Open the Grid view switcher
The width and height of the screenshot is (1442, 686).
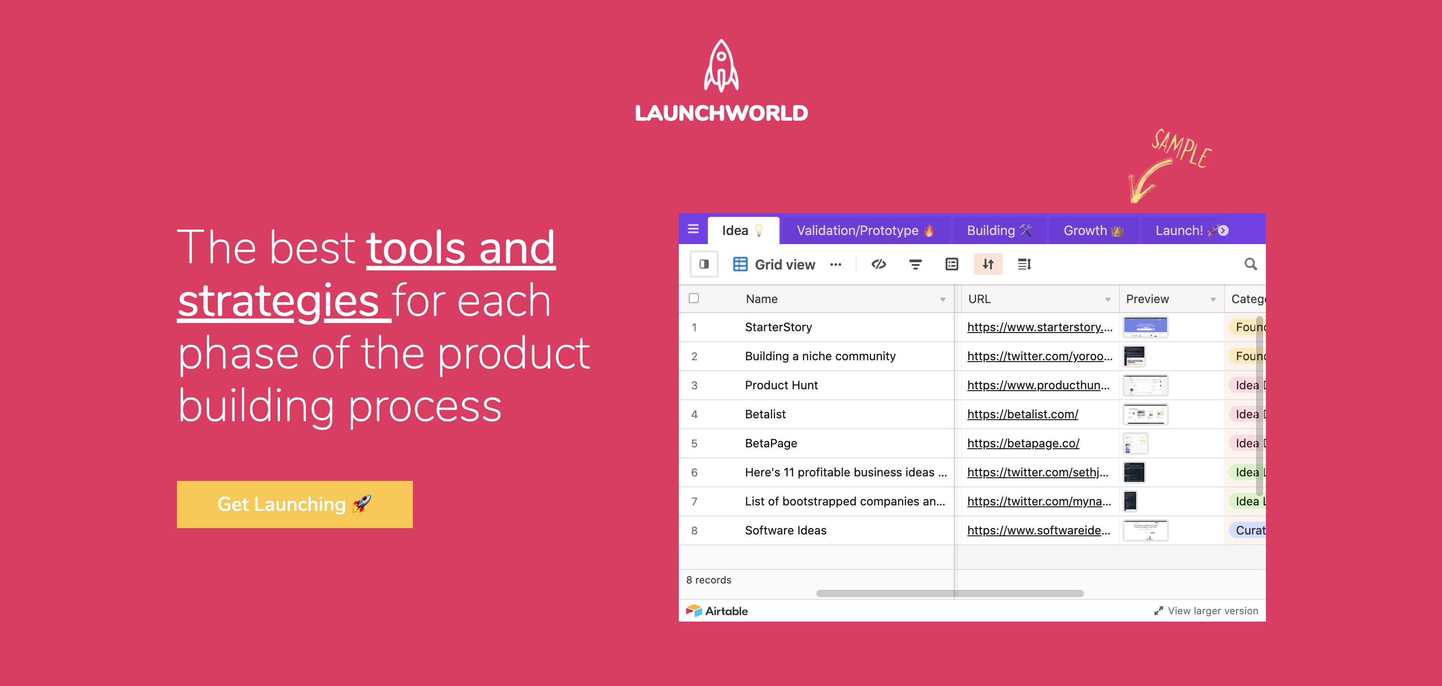(774, 264)
